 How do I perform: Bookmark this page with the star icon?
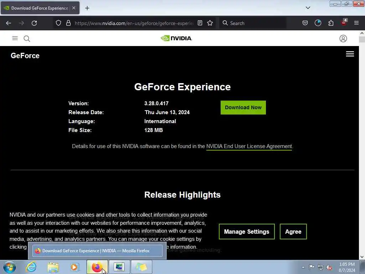point(210,23)
